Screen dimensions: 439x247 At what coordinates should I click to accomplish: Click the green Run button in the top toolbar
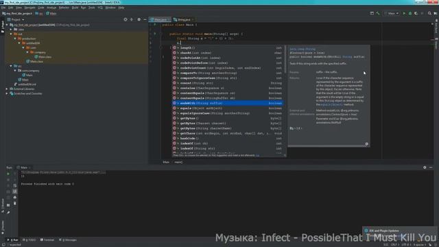pos(404,13)
